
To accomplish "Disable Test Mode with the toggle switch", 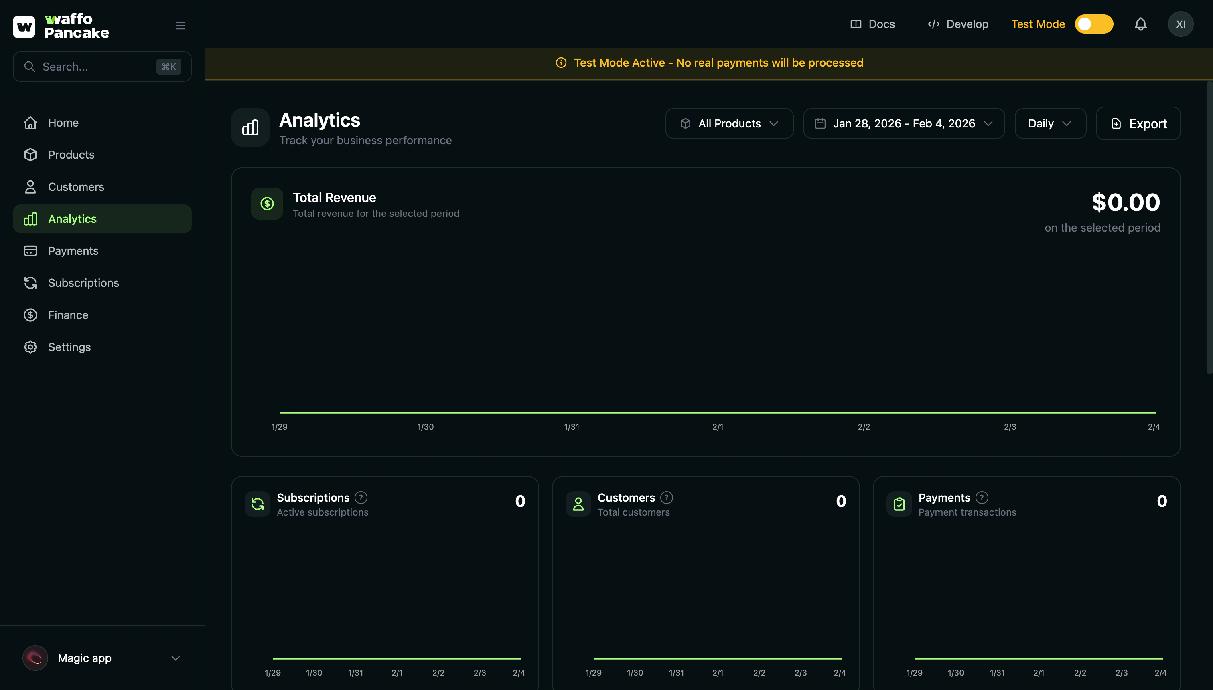I will pos(1093,24).
